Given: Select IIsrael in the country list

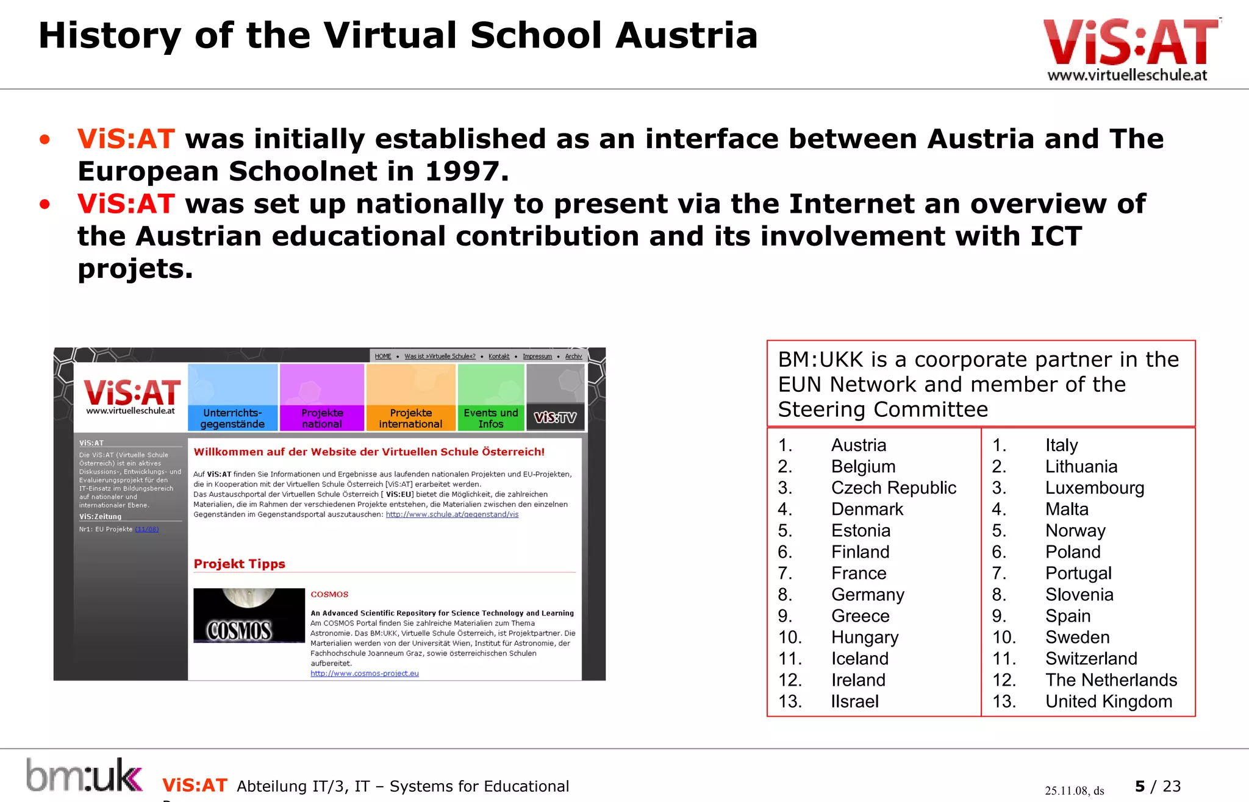Looking at the screenshot, I should [x=855, y=701].
